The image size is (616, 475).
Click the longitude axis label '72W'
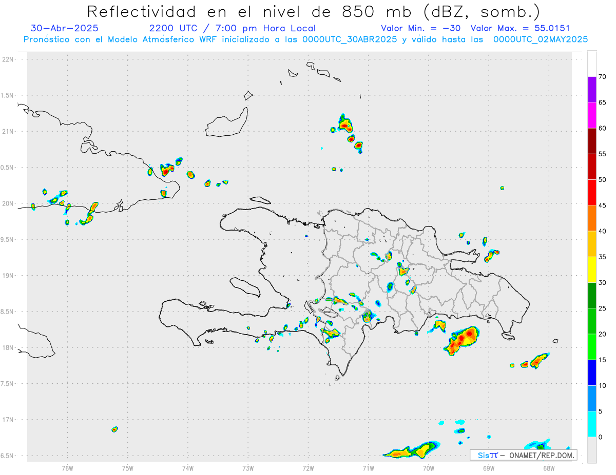pos(308,468)
